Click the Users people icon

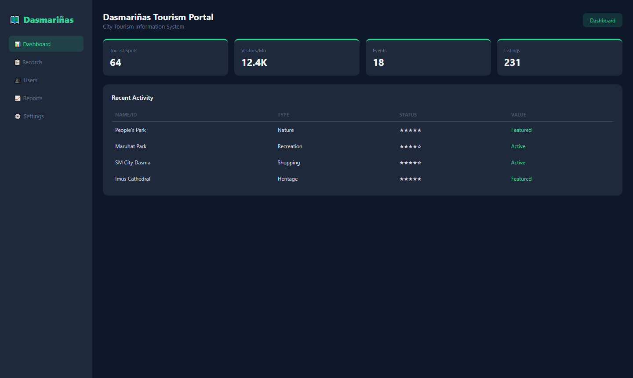[18, 80]
